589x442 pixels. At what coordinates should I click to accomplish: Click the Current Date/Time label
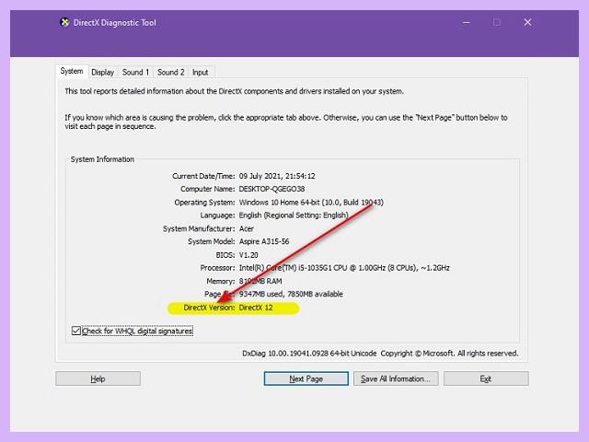tap(203, 176)
